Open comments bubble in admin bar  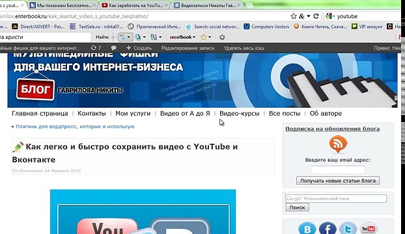pyautogui.click(x=113, y=48)
